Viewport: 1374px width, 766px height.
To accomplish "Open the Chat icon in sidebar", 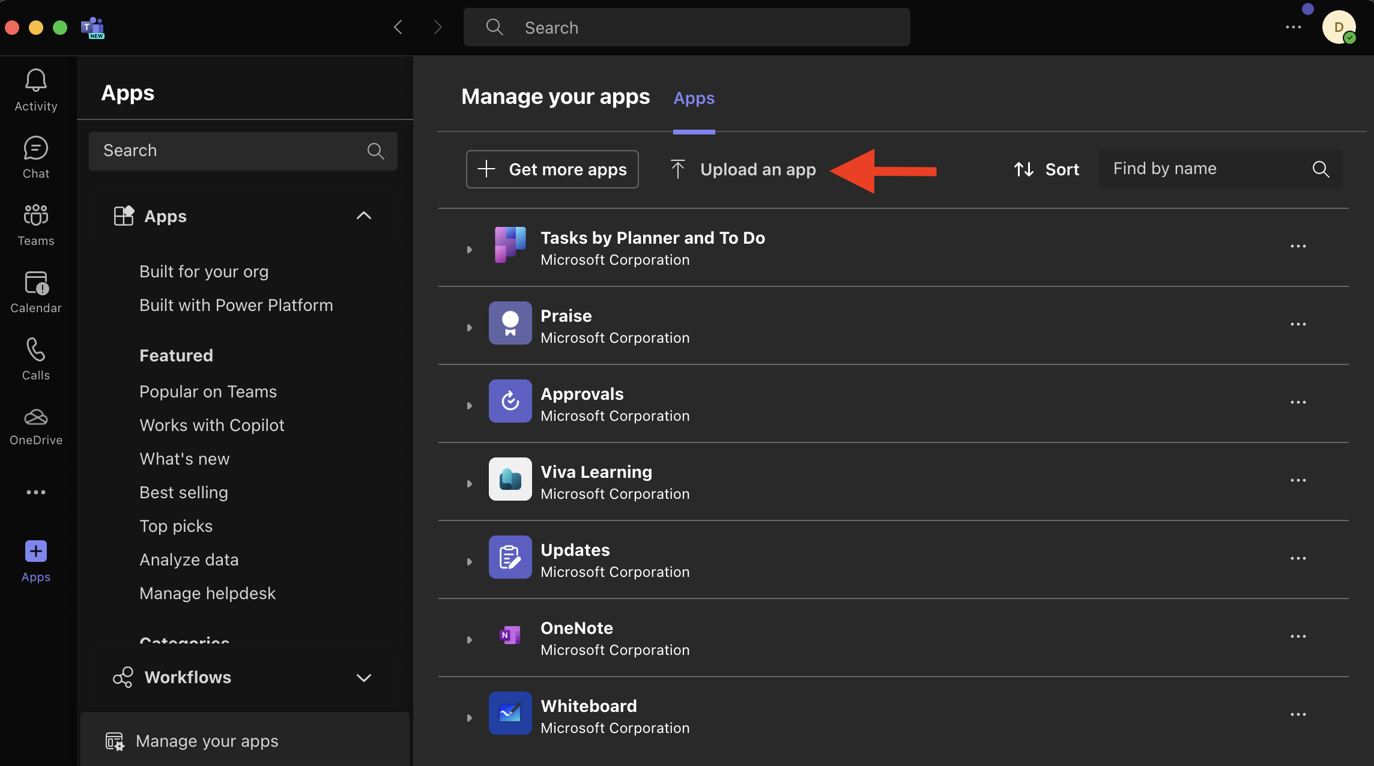I will click(36, 148).
